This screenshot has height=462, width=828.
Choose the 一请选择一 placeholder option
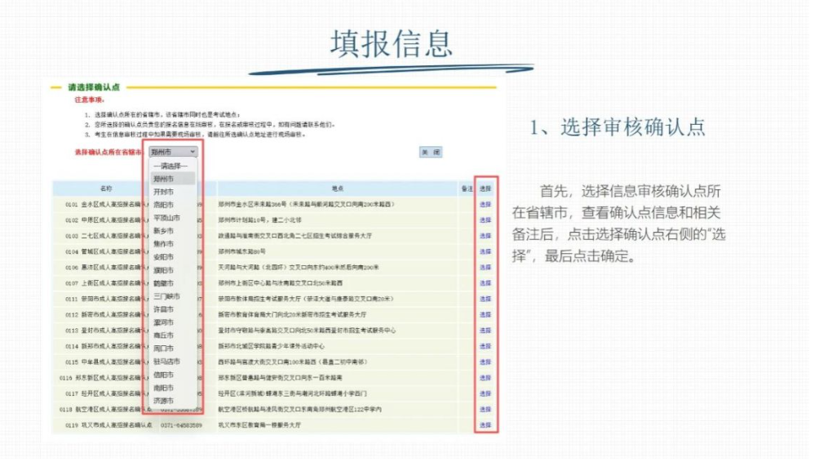click(x=170, y=166)
